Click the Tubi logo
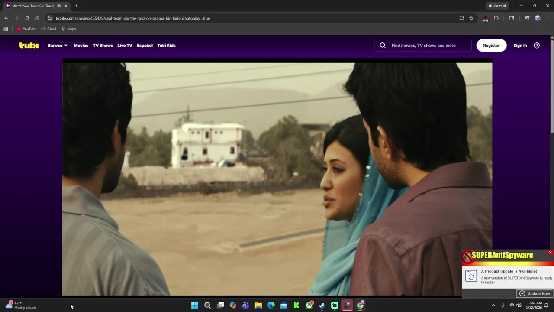 [x=29, y=45]
